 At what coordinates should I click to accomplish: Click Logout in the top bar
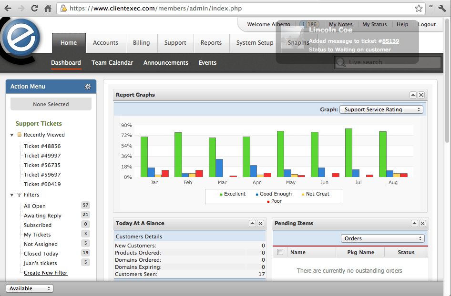pos(427,24)
